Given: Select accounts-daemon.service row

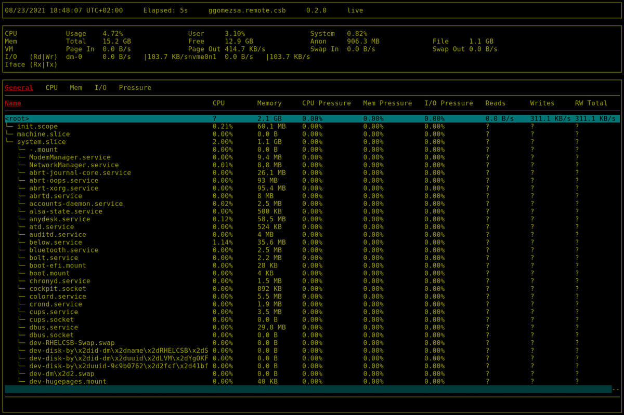Looking at the screenshot, I should [x=312, y=204].
